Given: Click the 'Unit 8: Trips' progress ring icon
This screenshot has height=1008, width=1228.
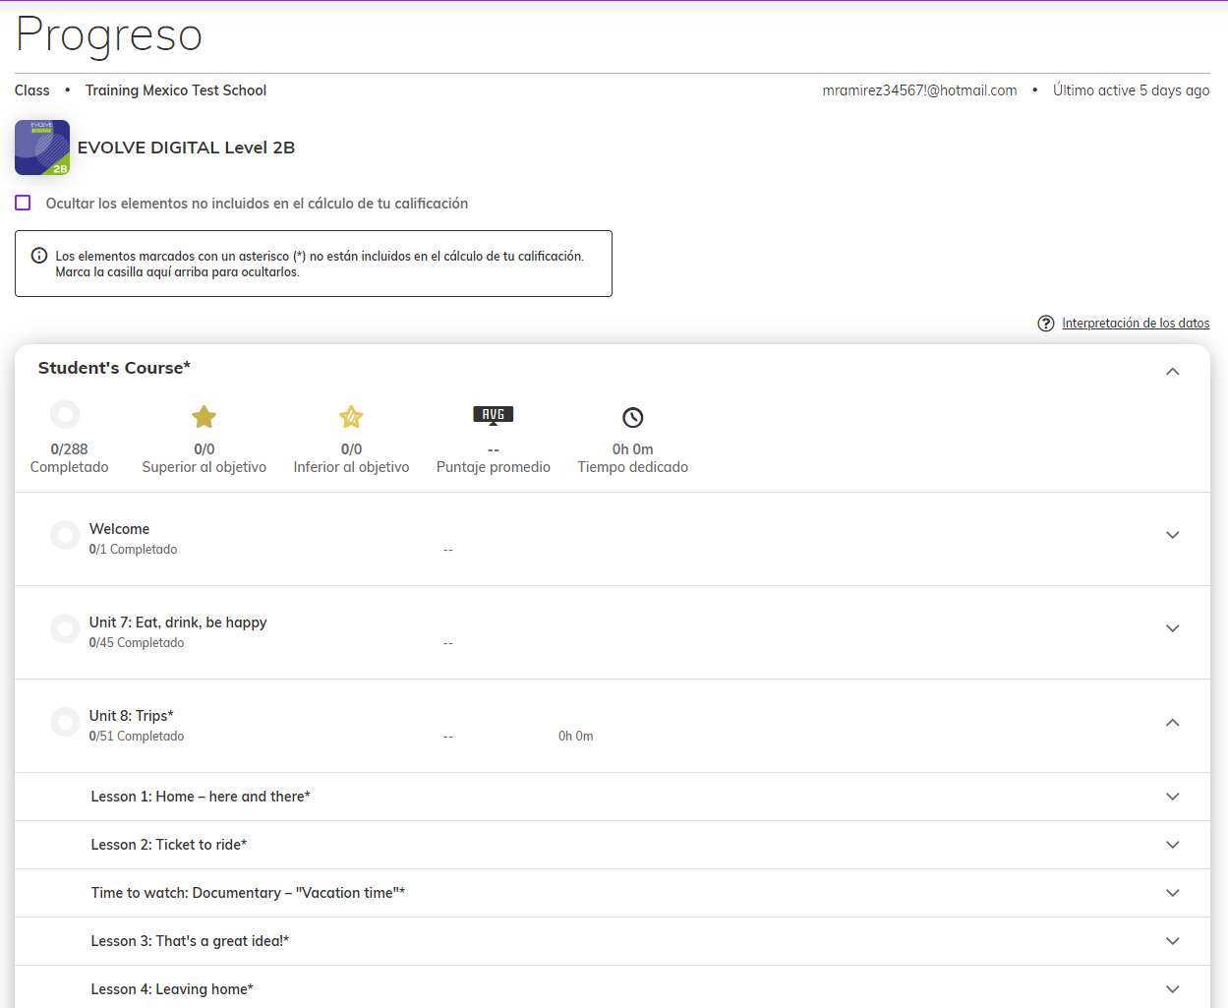Looking at the screenshot, I should coord(65,722).
